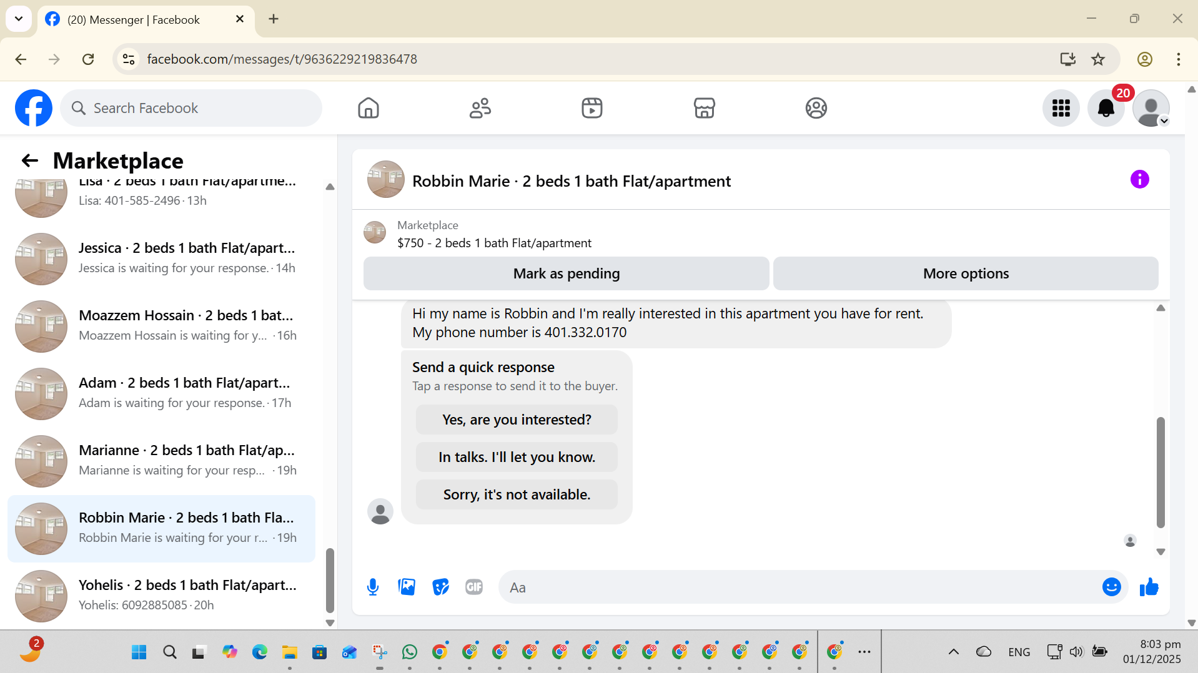Viewport: 1198px width, 673px height.
Task: Send quick reply "Yes, are you interested?"
Action: point(517,420)
